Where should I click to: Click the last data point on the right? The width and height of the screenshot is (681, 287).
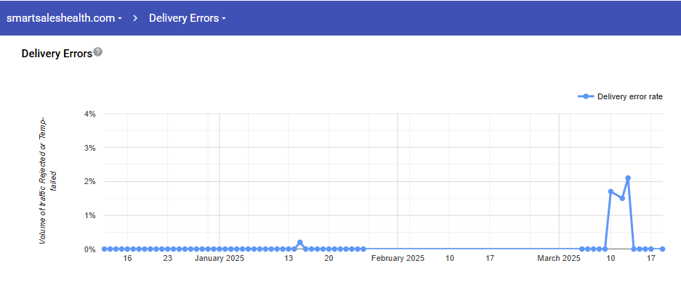pos(662,249)
